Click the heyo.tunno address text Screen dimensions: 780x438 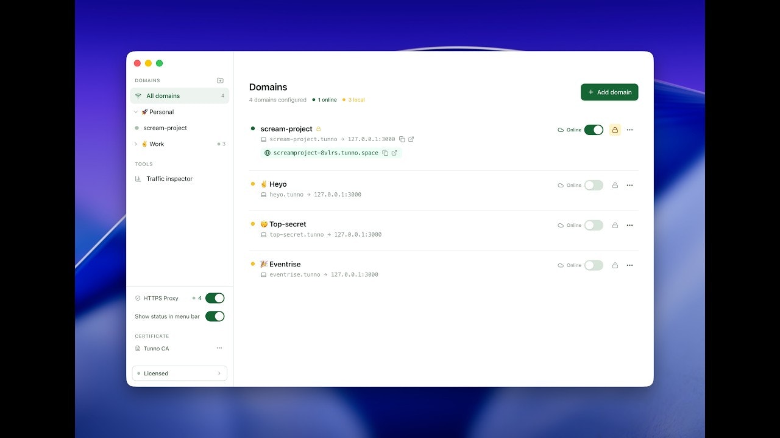[x=286, y=195]
